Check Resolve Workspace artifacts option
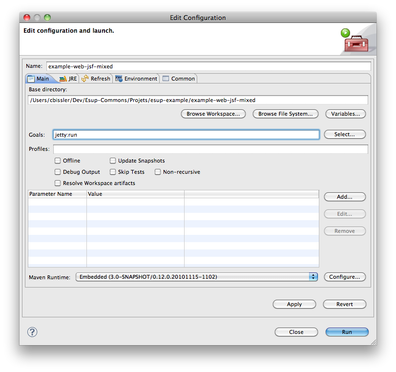 (x=58, y=183)
